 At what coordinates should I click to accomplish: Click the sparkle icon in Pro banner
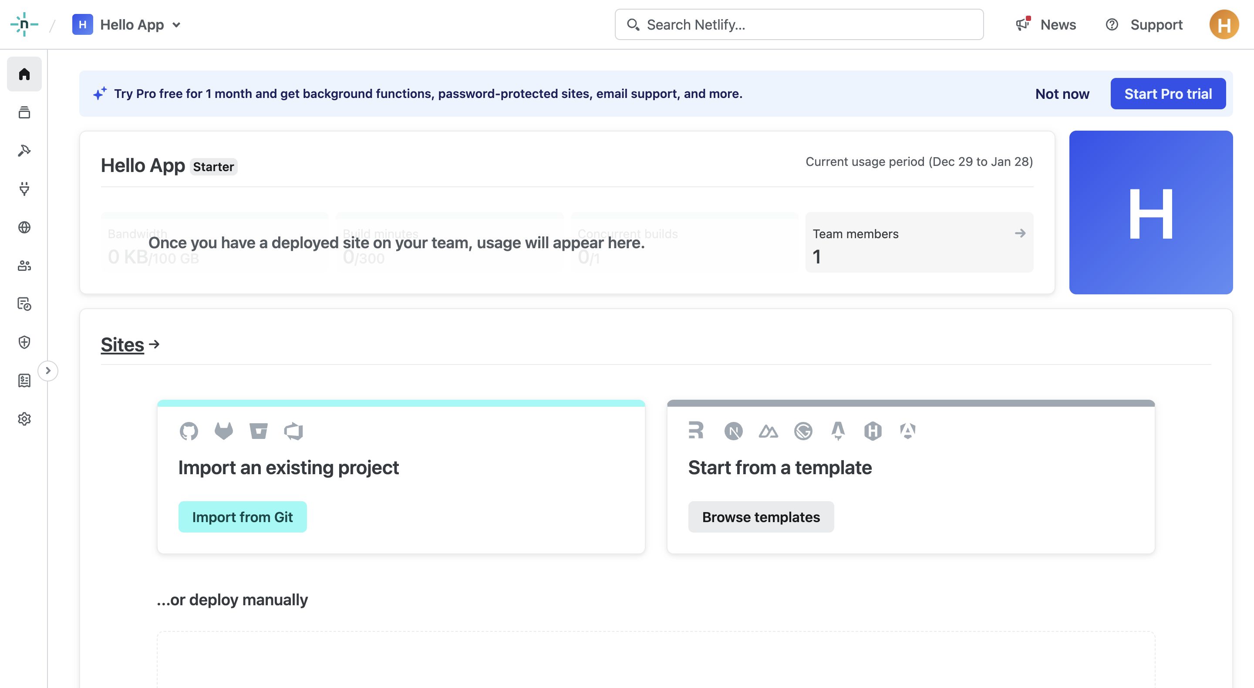(100, 93)
